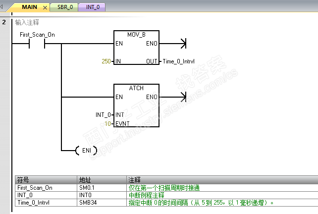Select the INT0 address cell
The width and height of the screenshot is (318, 214).
click(x=102, y=195)
